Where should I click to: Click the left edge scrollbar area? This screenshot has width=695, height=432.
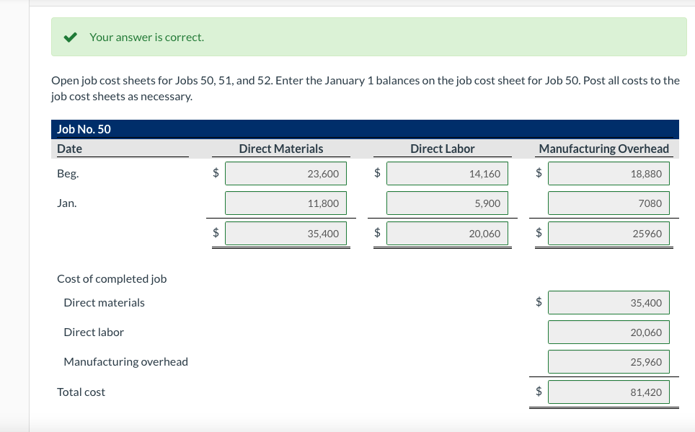click(27, 216)
